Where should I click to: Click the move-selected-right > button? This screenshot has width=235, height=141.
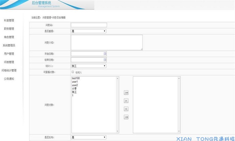(x=126, y=101)
